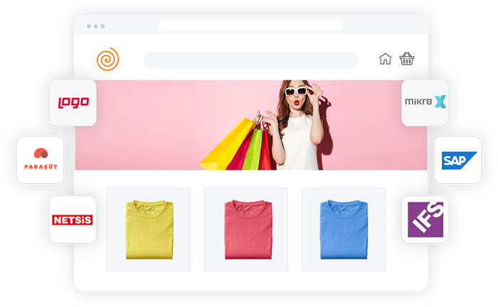Image resolution: width=498 pixels, height=307 pixels.
Task: Open the shopping basket icon
Action: pyautogui.click(x=407, y=59)
